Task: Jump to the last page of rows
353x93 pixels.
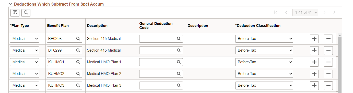Action: point(335,12)
